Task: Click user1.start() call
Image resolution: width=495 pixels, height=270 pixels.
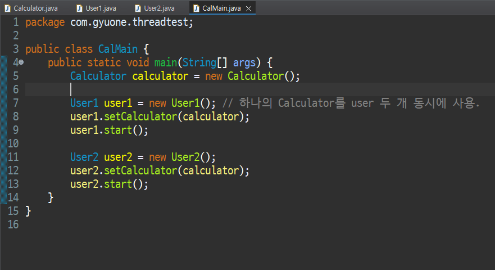Action: 109,130
